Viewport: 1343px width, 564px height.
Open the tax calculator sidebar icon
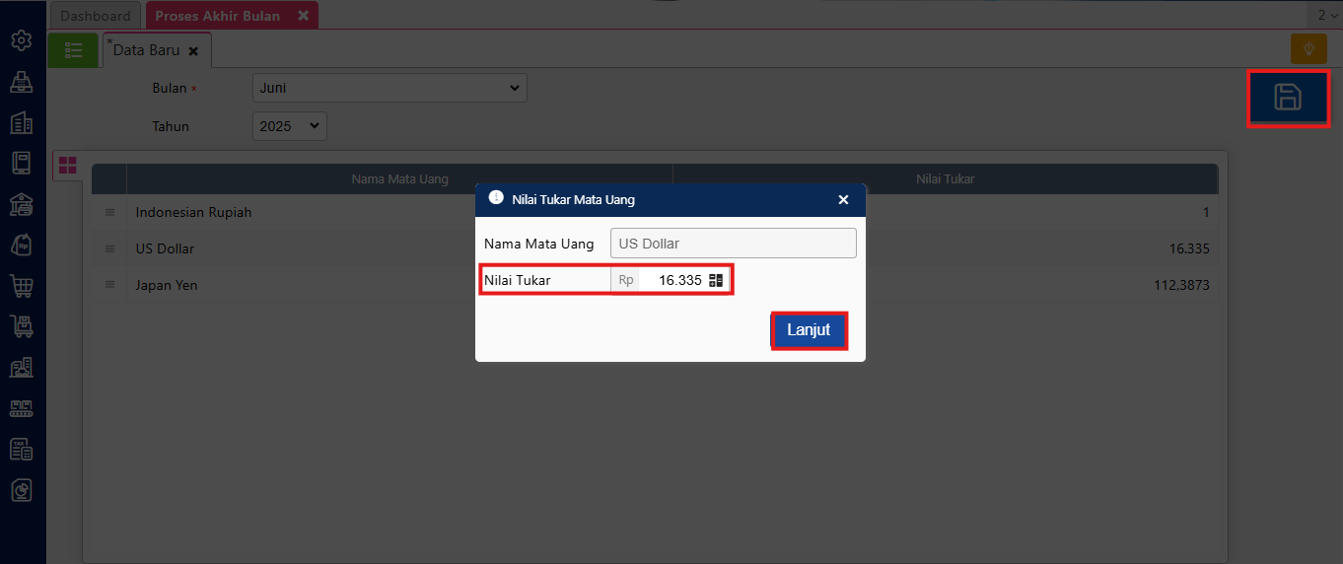(21, 449)
